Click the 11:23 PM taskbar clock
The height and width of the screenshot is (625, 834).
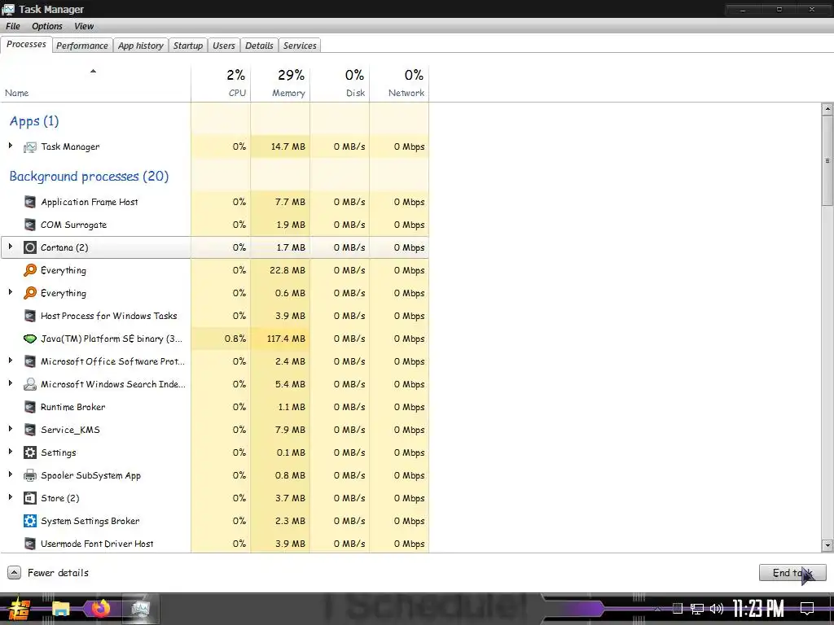[758, 609]
